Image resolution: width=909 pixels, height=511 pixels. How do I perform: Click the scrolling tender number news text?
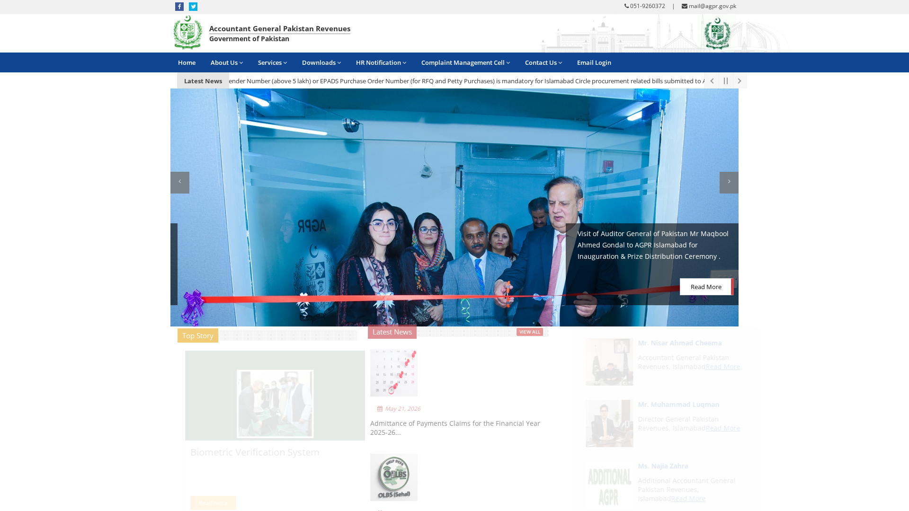[466, 81]
